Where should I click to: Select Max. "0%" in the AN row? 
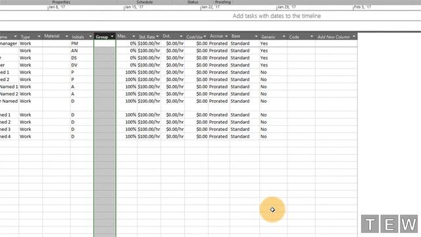126,51
